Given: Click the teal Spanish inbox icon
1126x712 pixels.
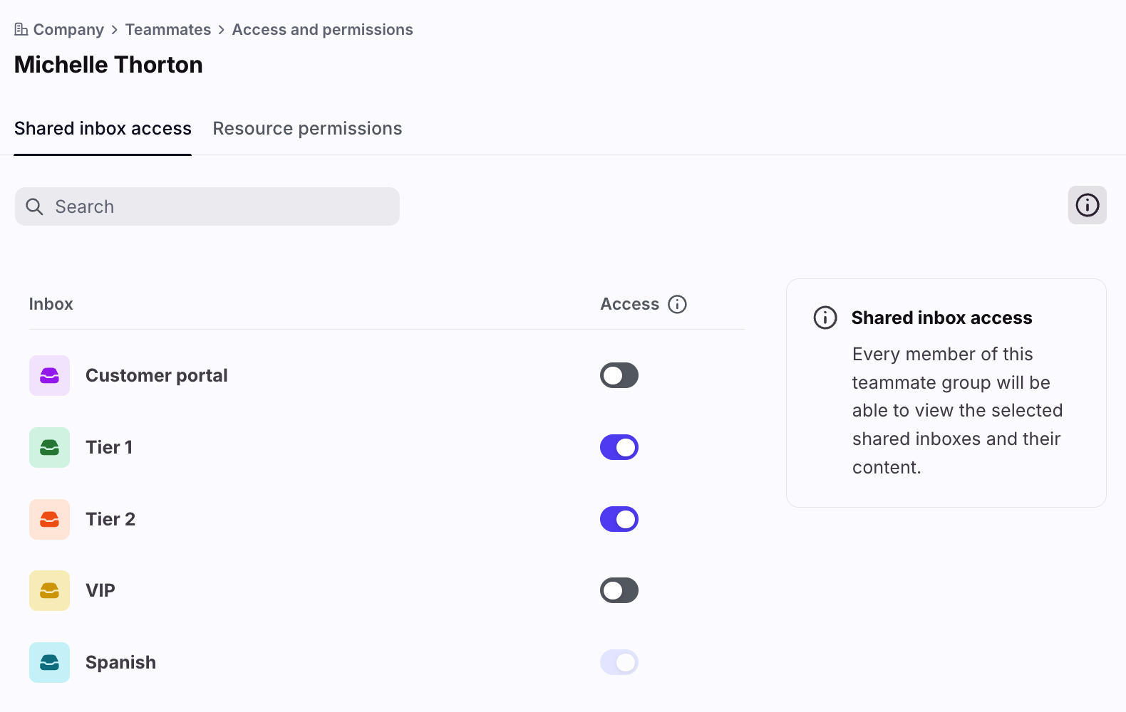Looking at the screenshot, I should (x=49, y=662).
